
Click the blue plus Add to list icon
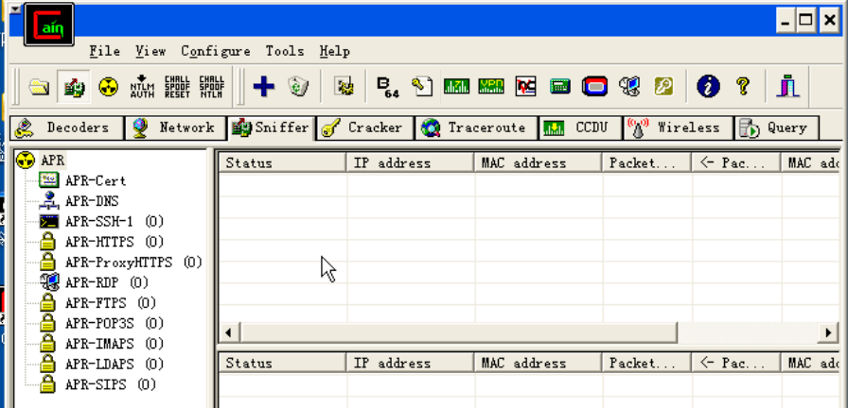coord(263,86)
